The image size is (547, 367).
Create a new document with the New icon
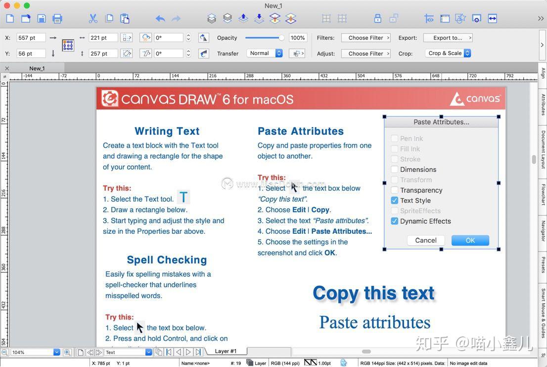[10, 18]
